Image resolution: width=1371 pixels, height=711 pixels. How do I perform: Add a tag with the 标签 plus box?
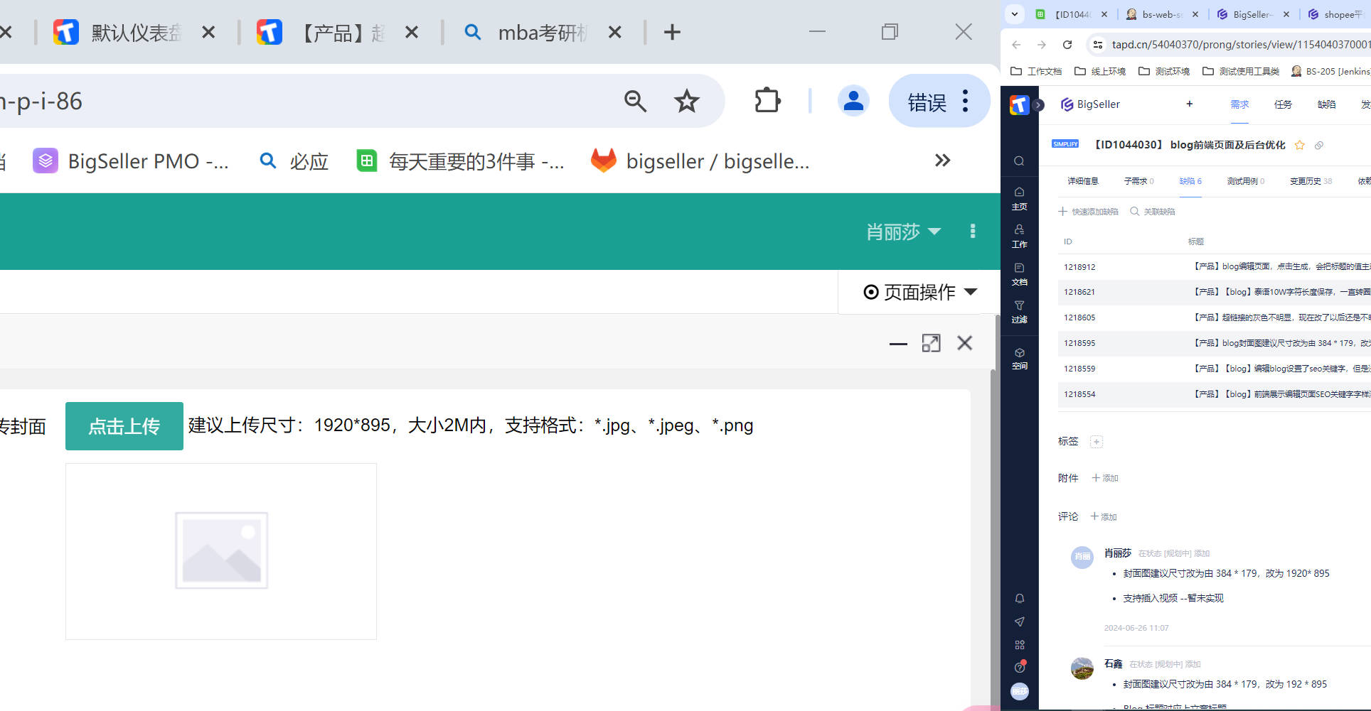pos(1097,442)
